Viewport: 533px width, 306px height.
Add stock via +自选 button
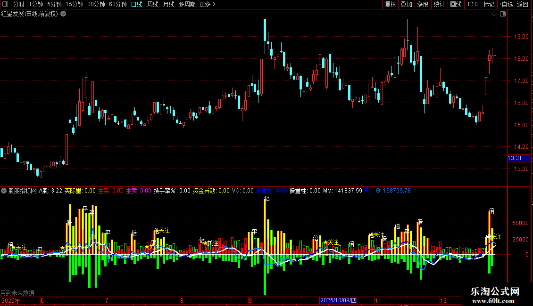tap(506, 4)
